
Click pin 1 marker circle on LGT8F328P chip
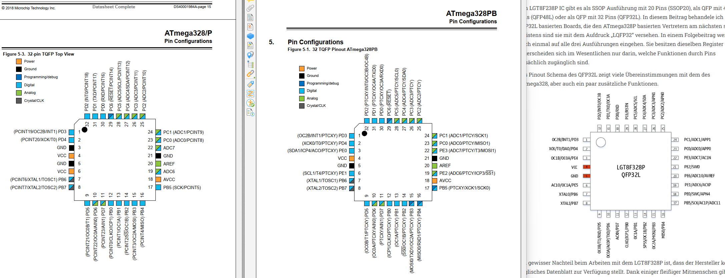pyautogui.click(x=601, y=142)
